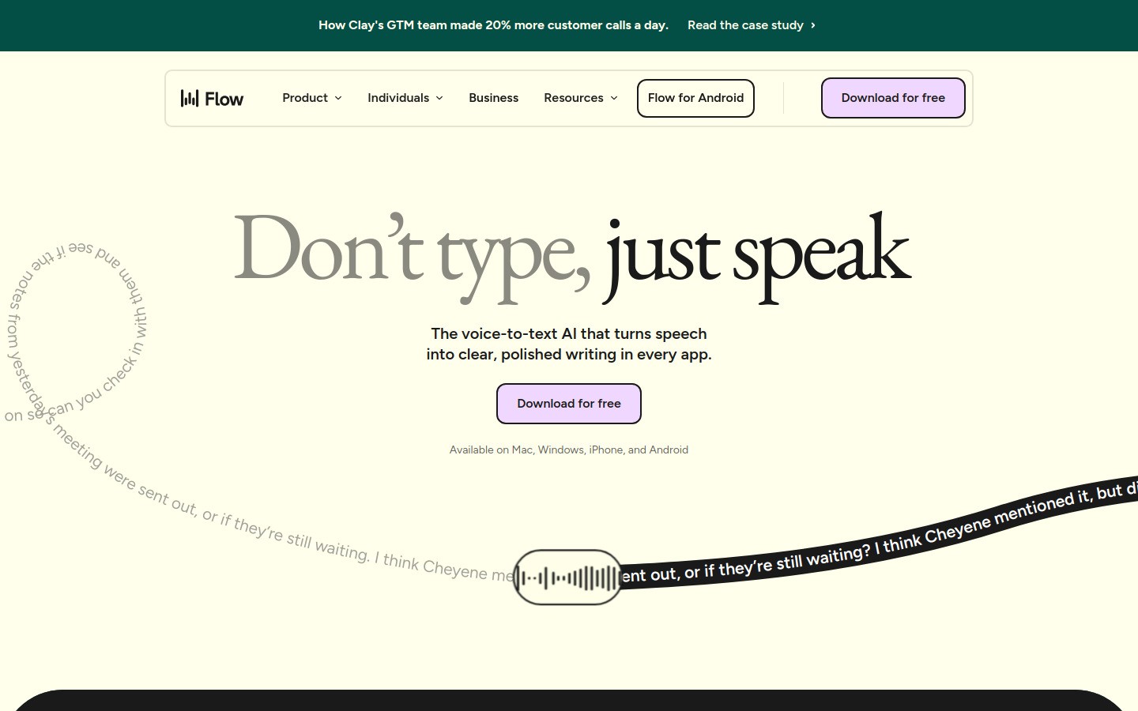Click the Clay announcement banner
The width and height of the screenshot is (1138, 711).
point(493,25)
